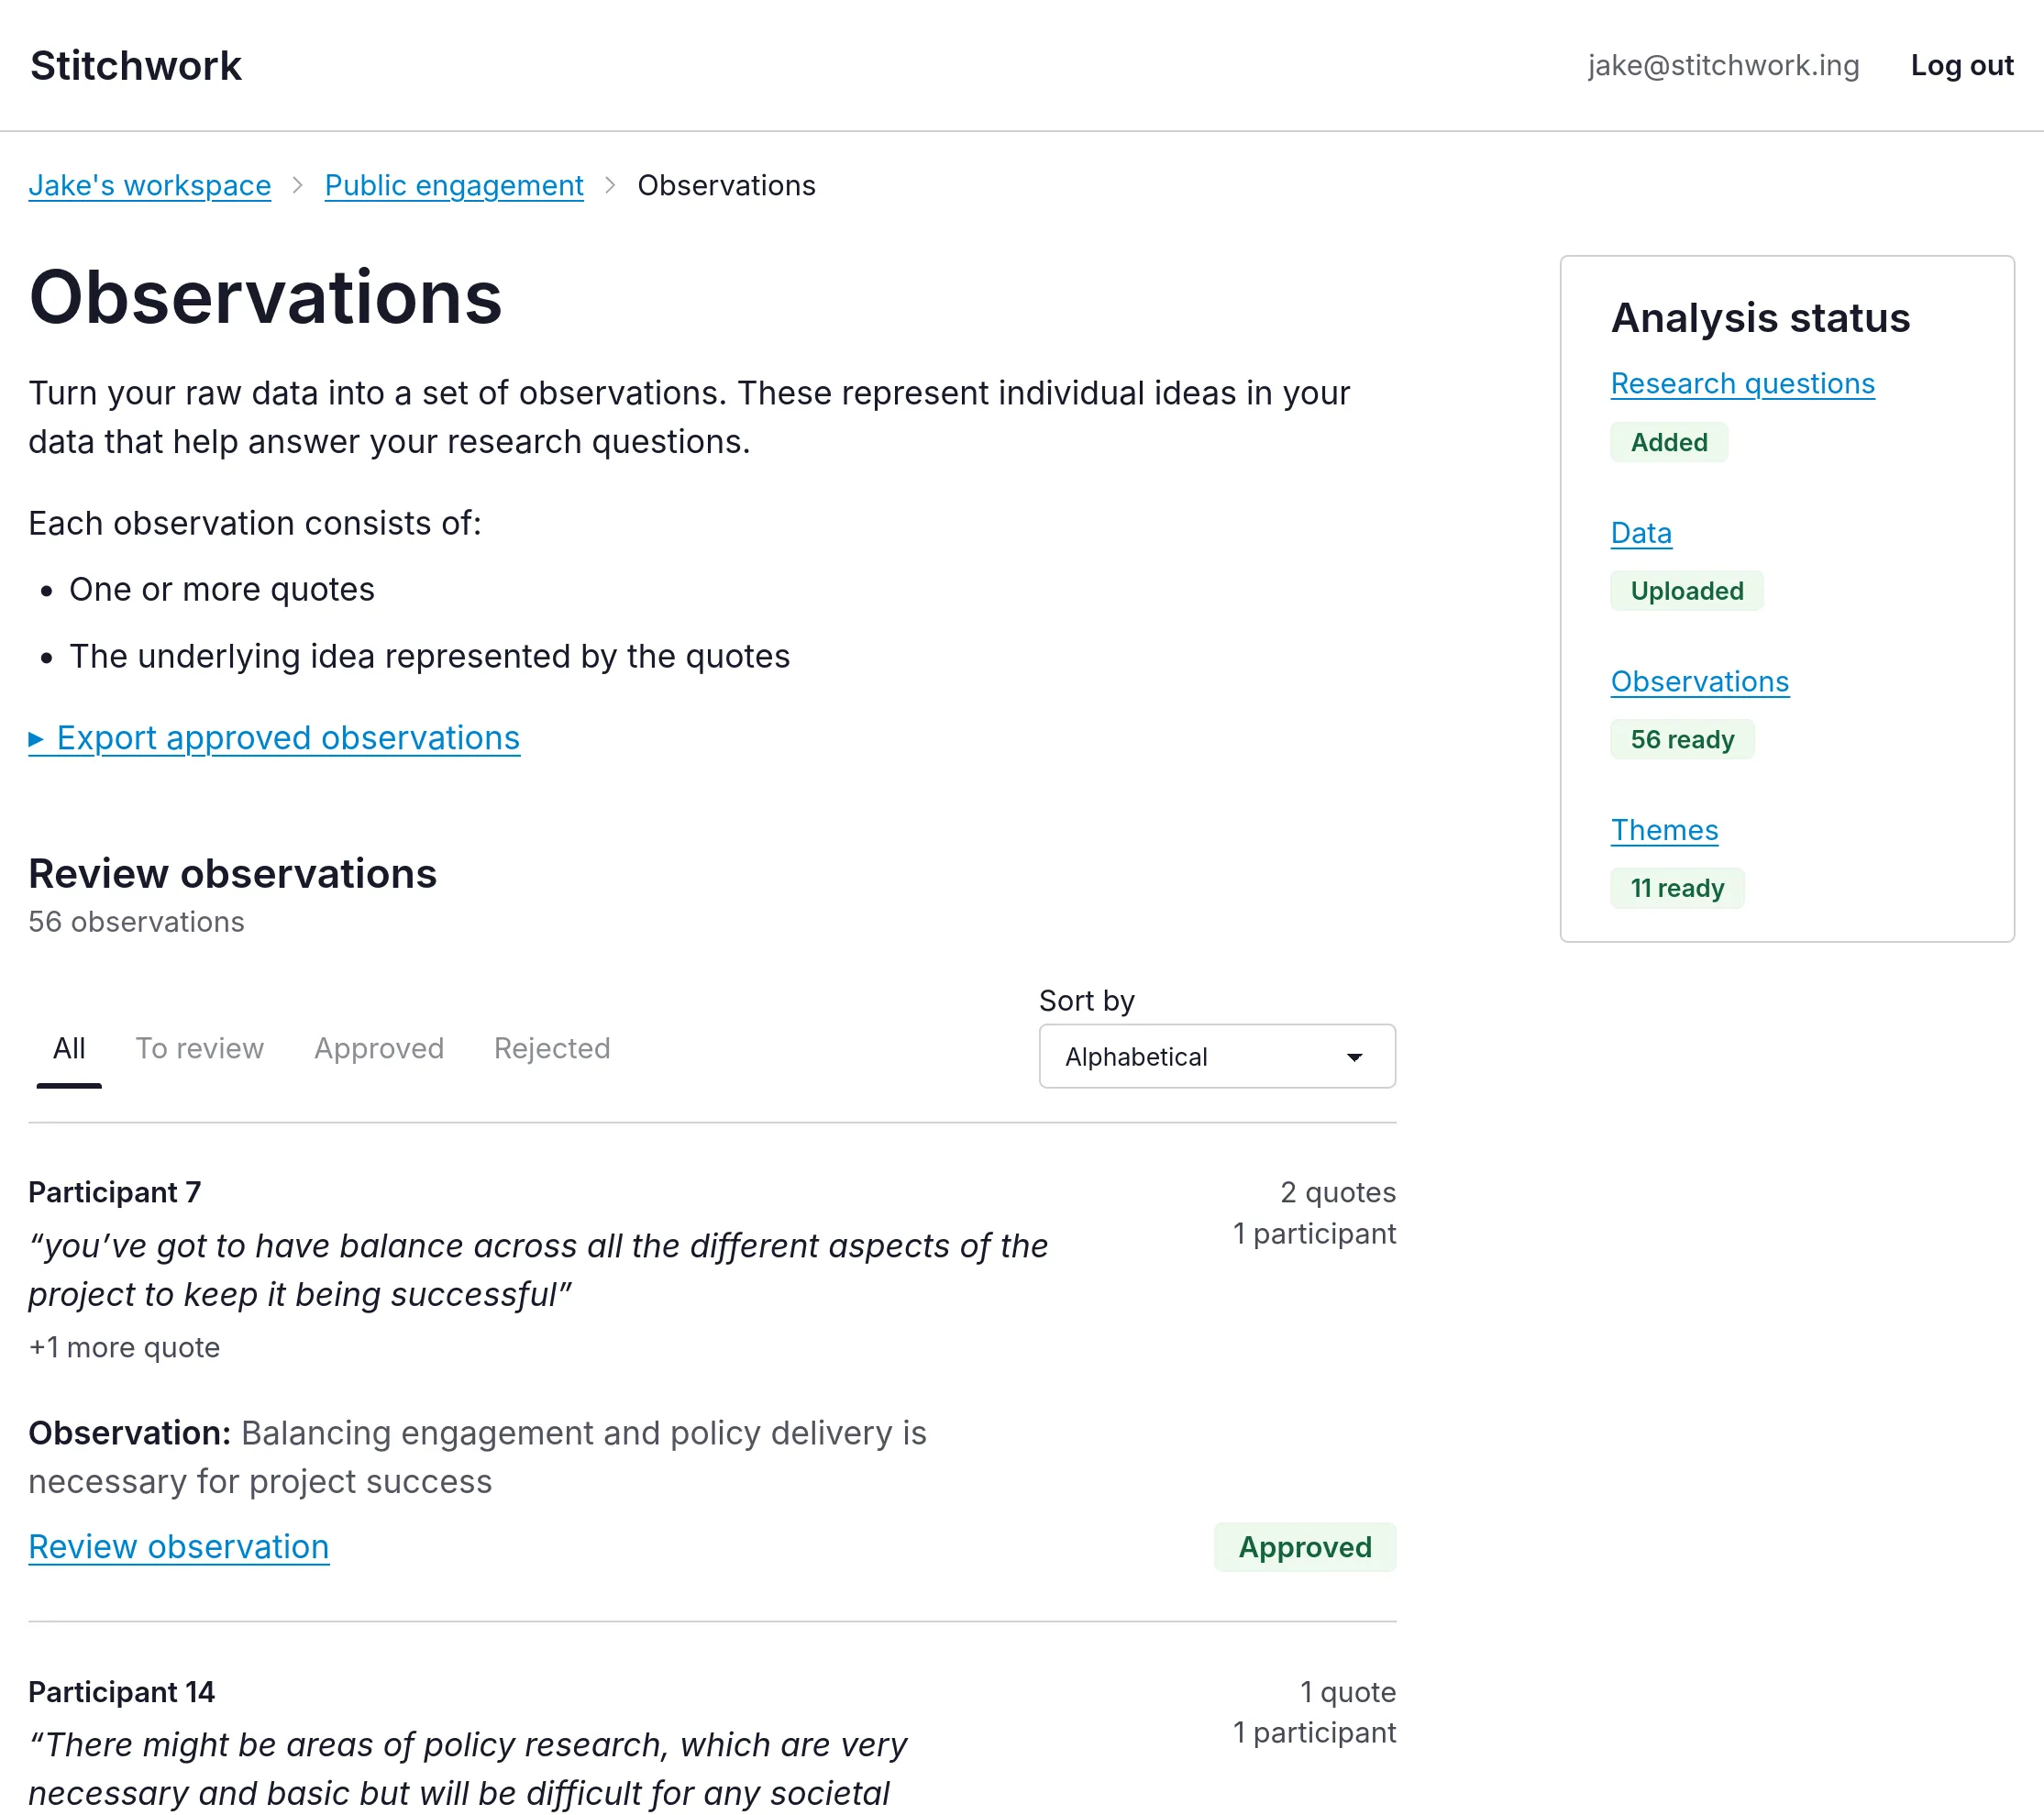
Task: Open the Public engagement breadcrumb
Action: click(x=454, y=185)
